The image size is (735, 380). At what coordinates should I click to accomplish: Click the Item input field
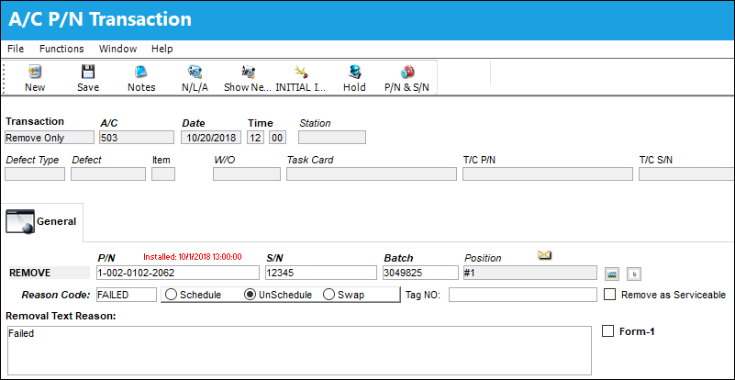pyautogui.click(x=163, y=174)
